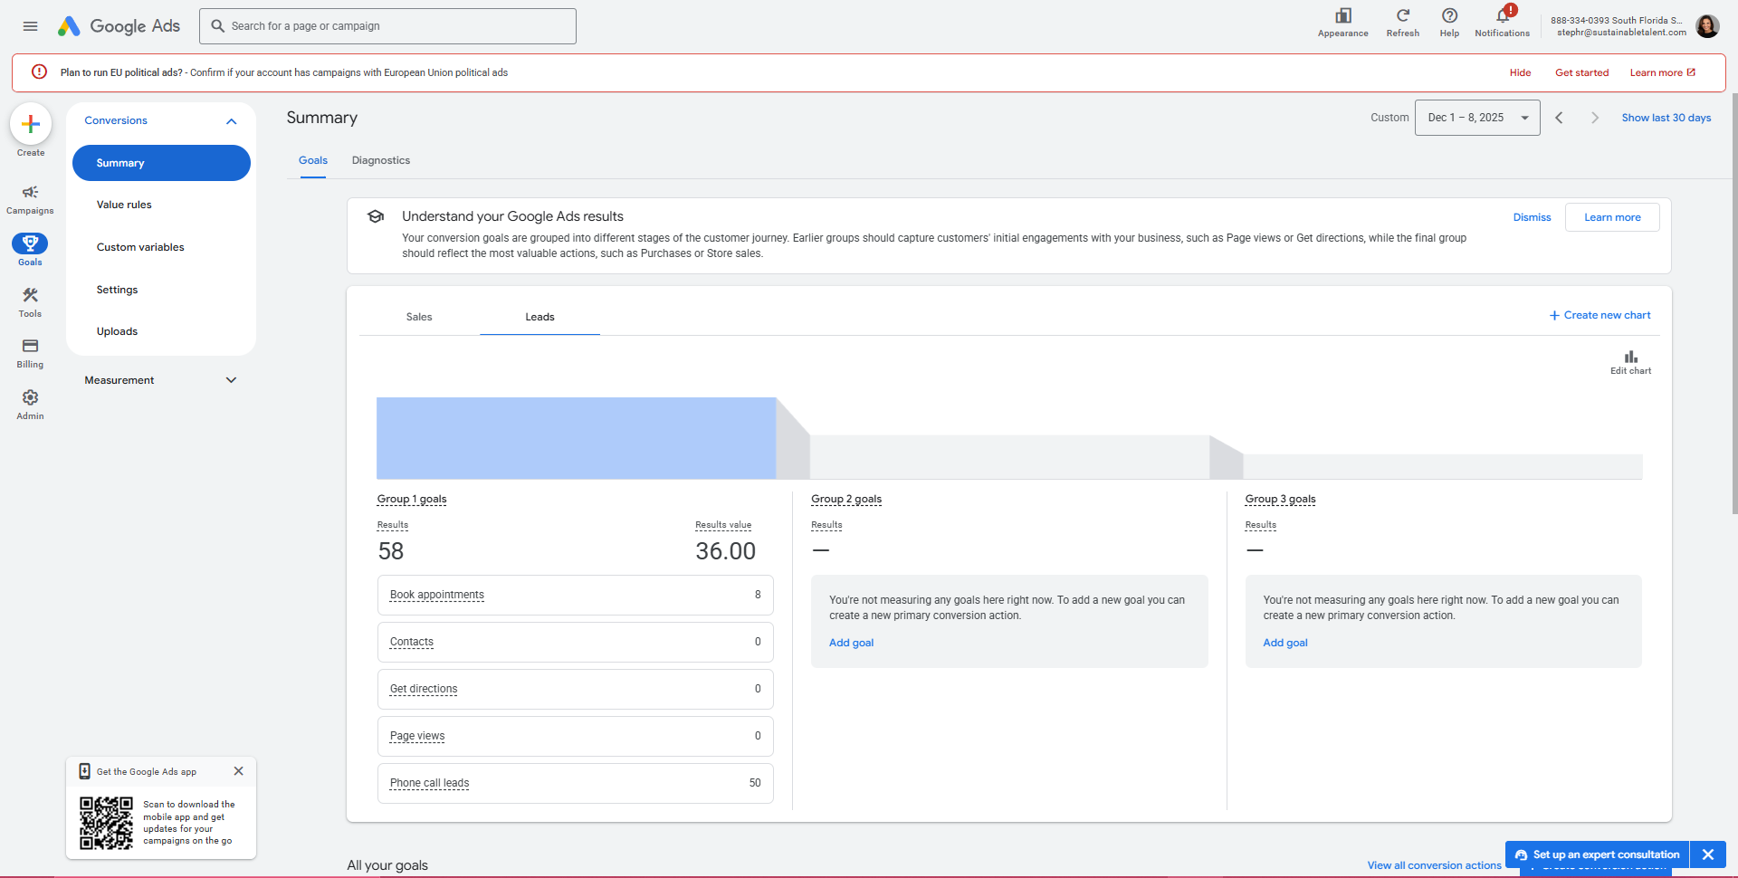Viewport: 1738px width, 878px height.
Task: Open the main hamburger menu
Action: (30, 26)
